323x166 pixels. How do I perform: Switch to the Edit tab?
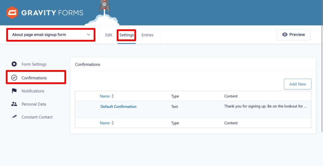coord(109,35)
